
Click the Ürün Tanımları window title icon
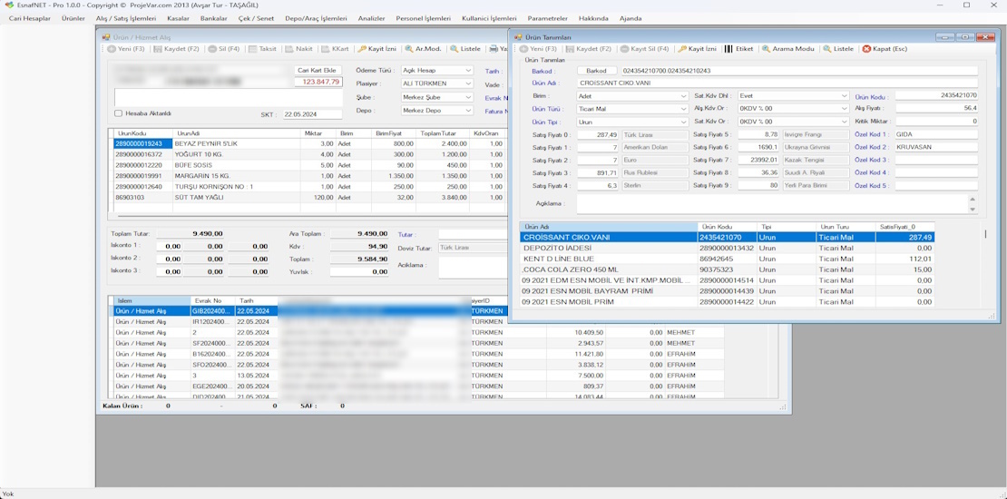(x=518, y=38)
